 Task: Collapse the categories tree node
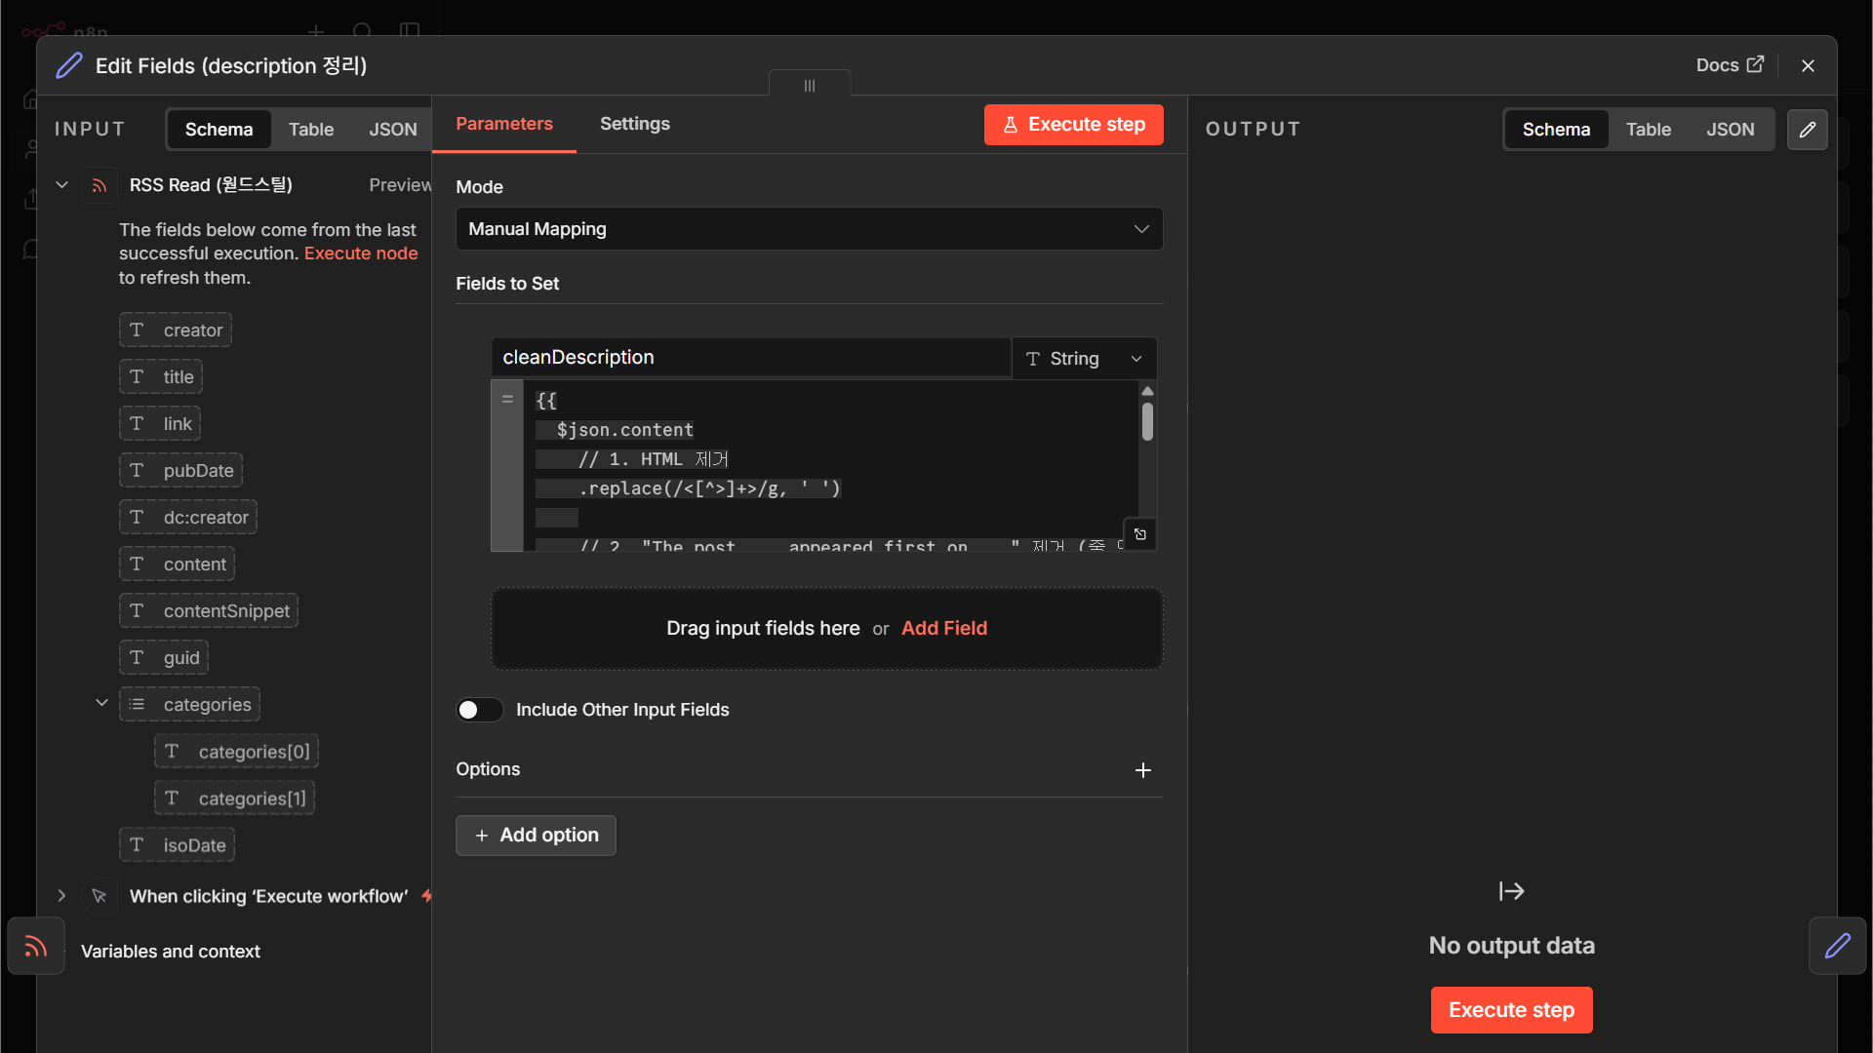(x=101, y=703)
